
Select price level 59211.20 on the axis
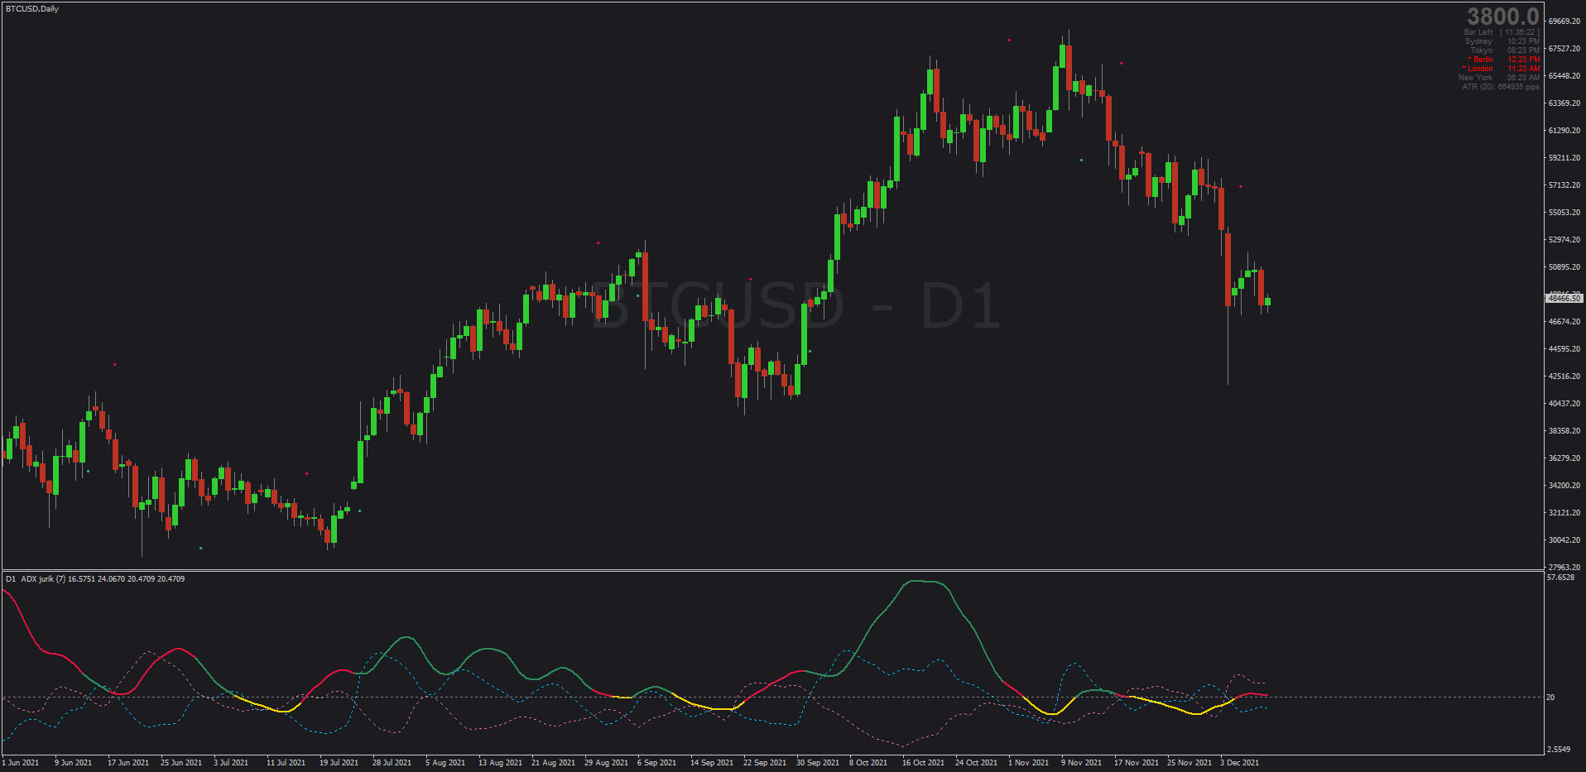click(1564, 158)
